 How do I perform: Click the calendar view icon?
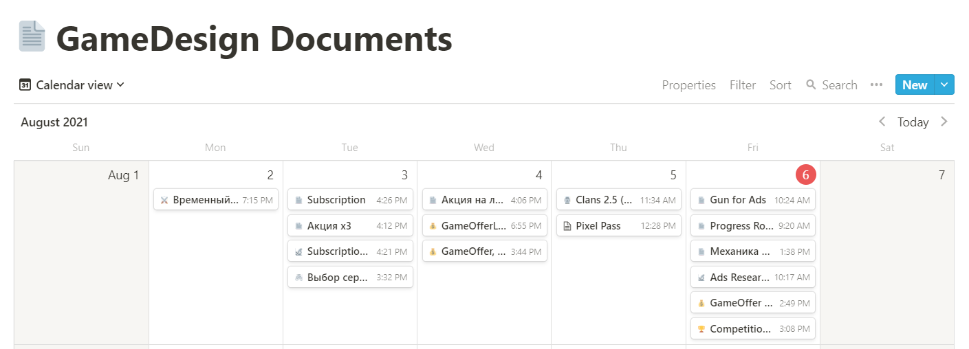[x=25, y=85]
